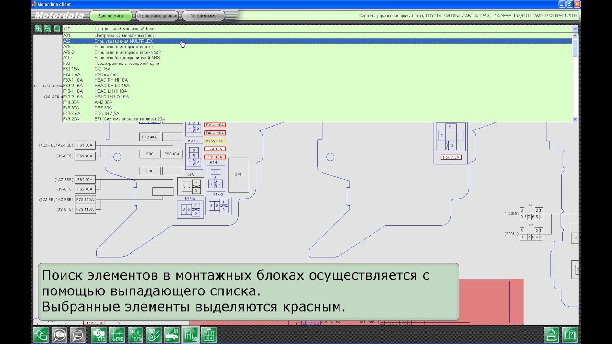Click relay K14-2 in diagram
Screen dimensions: 612x344
(190, 210)
